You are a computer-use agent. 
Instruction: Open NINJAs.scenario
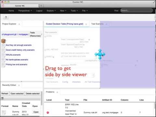(x=13, y=55)
